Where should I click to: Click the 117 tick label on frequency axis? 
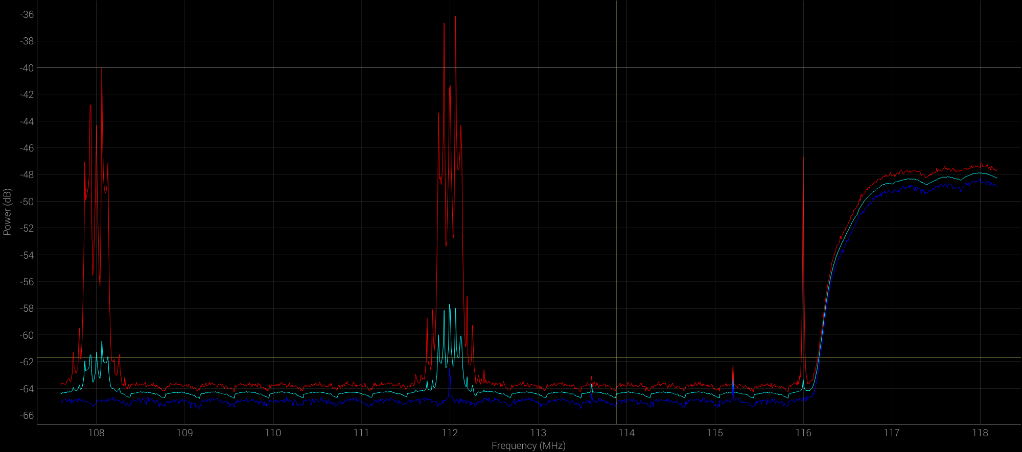pyautogui.click(x=892, y=433)
